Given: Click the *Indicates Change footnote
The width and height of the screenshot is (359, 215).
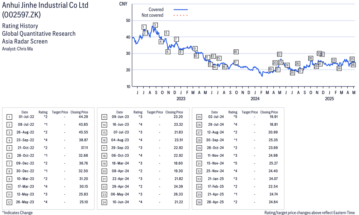Looking at the screenshot, I should click(x=17, y=213).
